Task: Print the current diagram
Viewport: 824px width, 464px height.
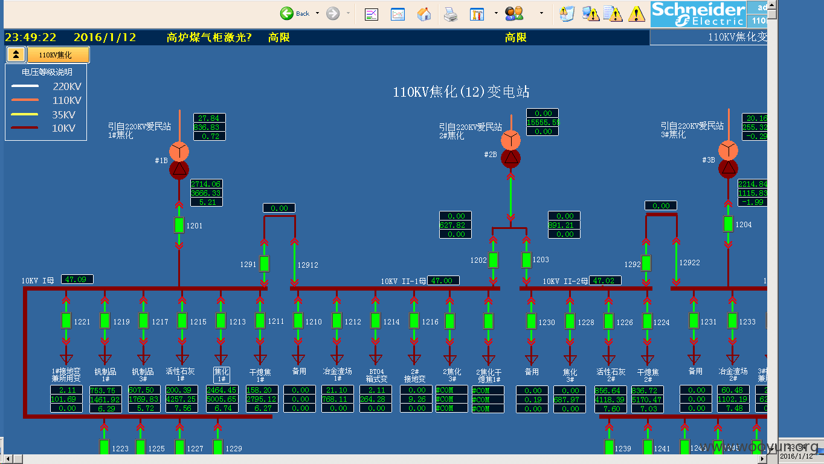Action: click(x=451, y=13)
